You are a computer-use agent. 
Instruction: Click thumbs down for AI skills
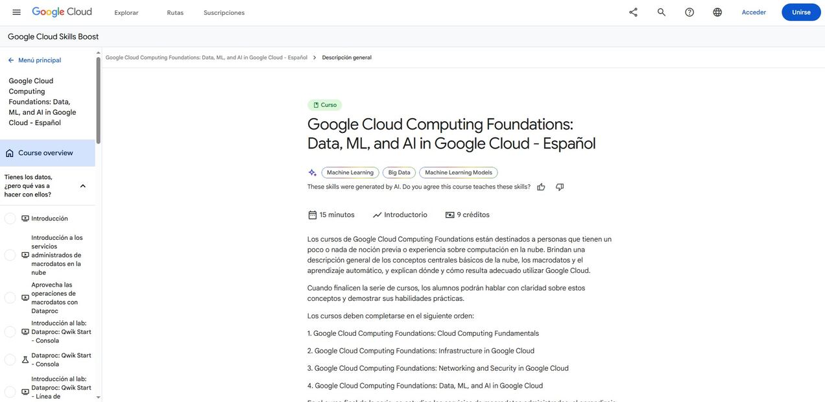(x=560, y=187)
